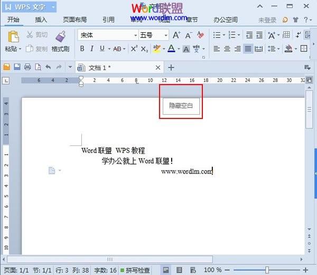Screen dimensions: 317x275
Task: Toggle strikethrough AB formatting
Action: (117, 49)
